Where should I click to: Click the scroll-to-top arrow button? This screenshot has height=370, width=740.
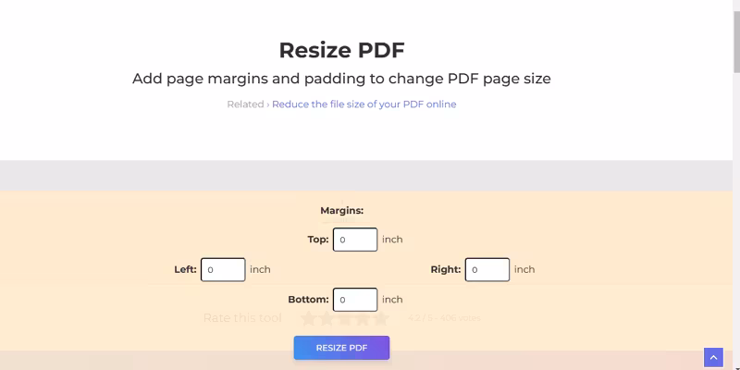[x=713, y=357]
